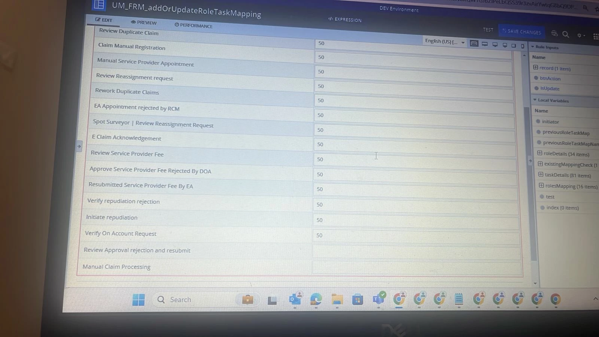This screenshot has width=599, height=337.
Task: Expand roleDetails (34 items) variable
Action: click(540, 153)
